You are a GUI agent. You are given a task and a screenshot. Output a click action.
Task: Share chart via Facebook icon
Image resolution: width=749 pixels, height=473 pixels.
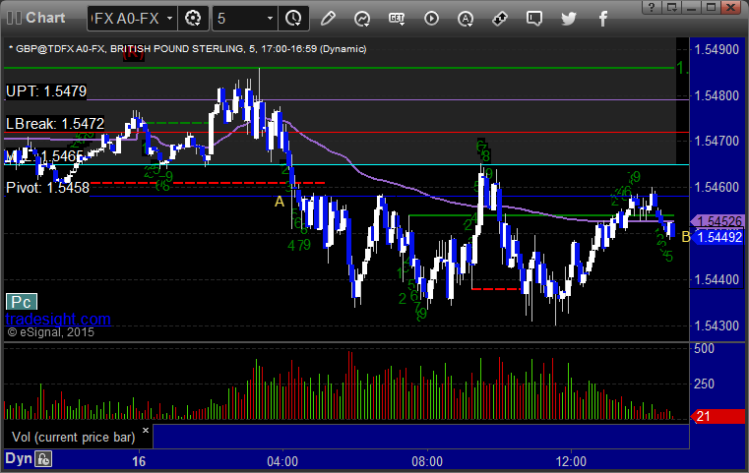[x=602, y=19]
